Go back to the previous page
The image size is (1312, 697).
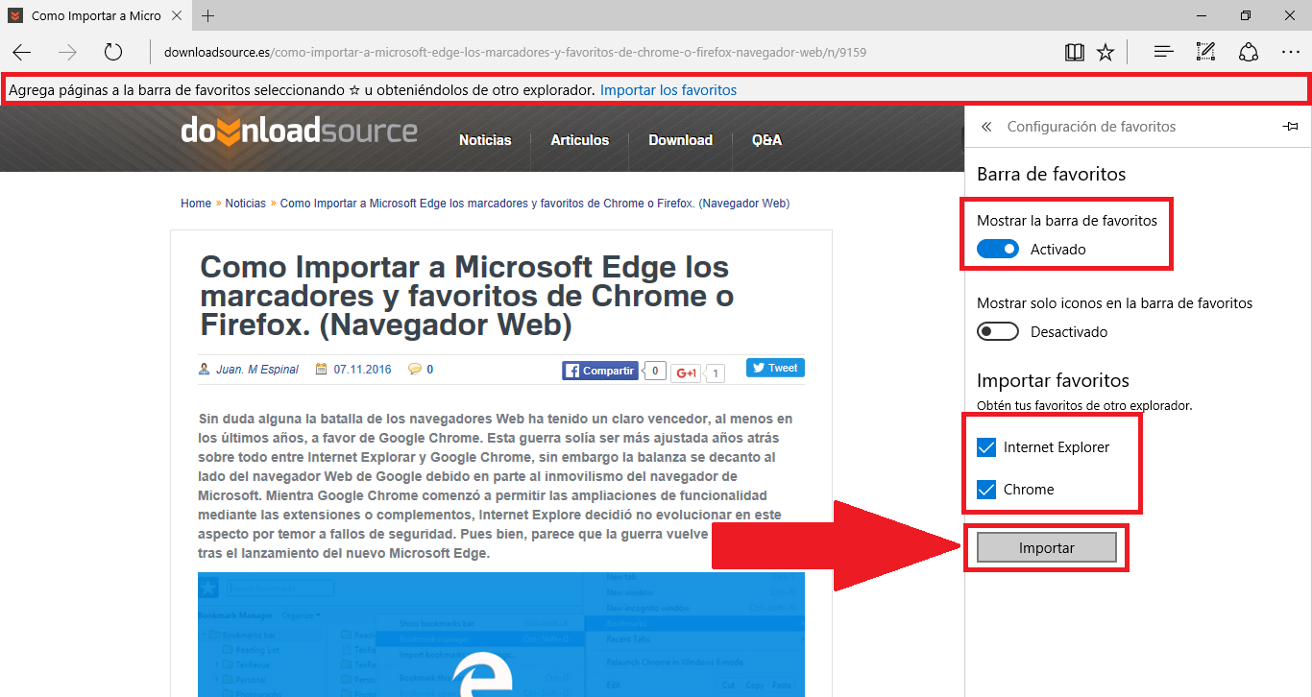(x=22, y=52)
